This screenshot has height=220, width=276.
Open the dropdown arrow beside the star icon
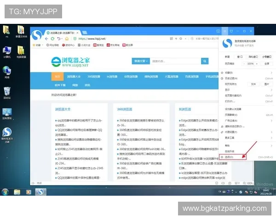click(x=185, y=39)
